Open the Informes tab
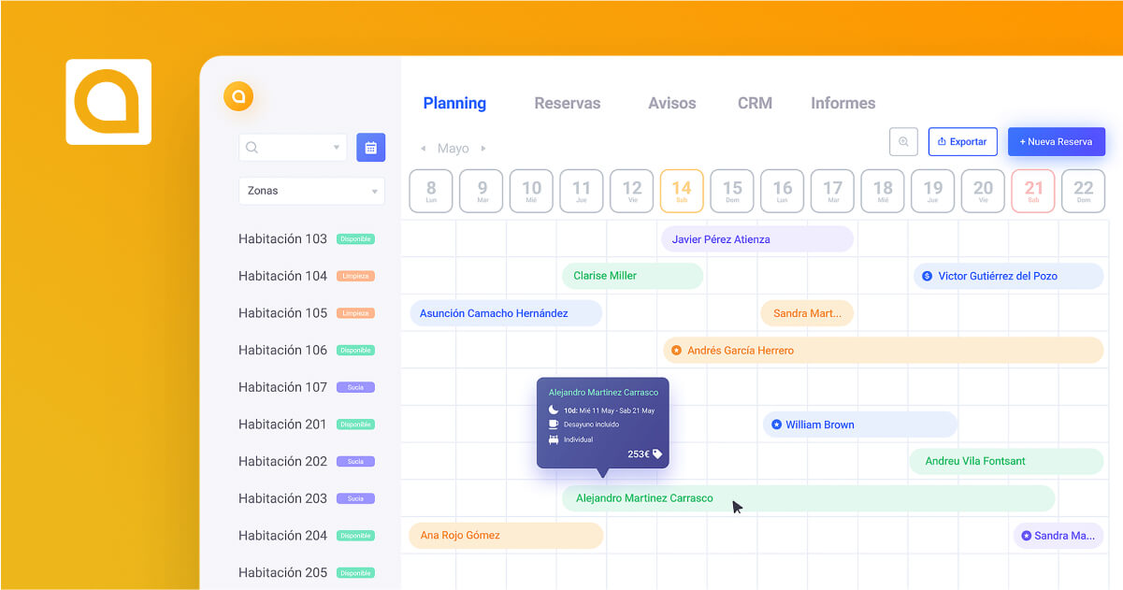This screenshot has height=590, width=1123. pyautogui.click(x=842, y=103)
